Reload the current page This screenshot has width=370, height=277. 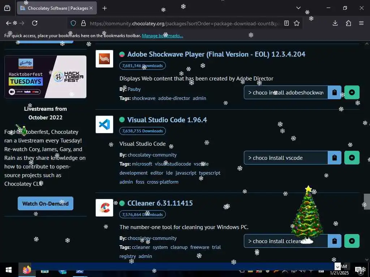coord(35,23)
